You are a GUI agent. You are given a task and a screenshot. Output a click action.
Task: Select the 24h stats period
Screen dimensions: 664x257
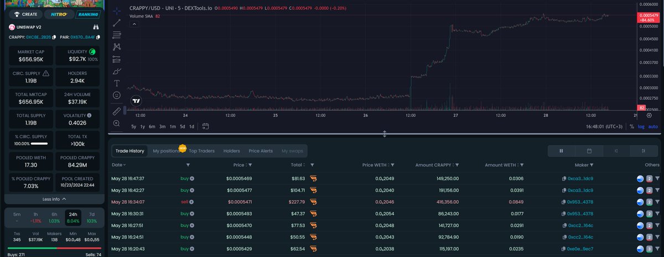pyautogui.click(x=72, y=217)
